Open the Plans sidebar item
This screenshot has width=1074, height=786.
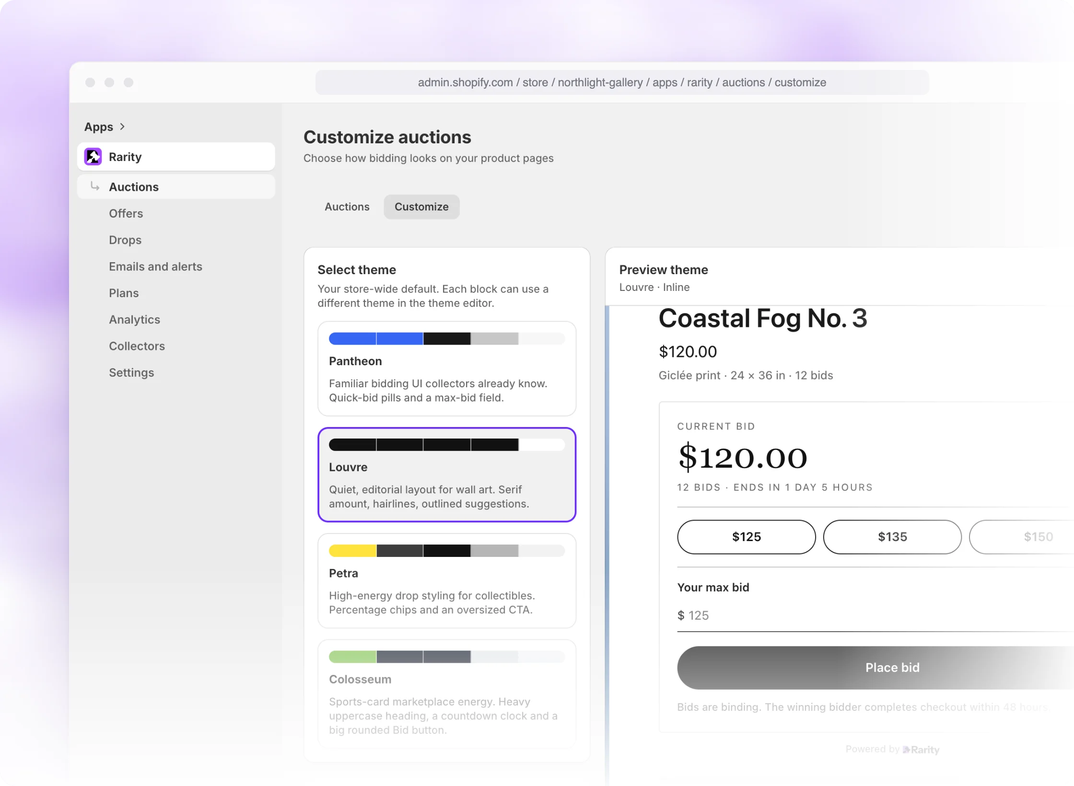coord(124,293)
